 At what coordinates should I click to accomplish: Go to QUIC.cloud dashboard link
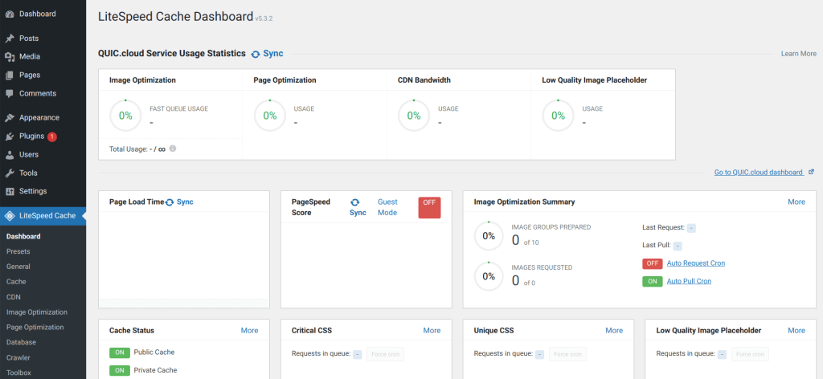(759, 173)
